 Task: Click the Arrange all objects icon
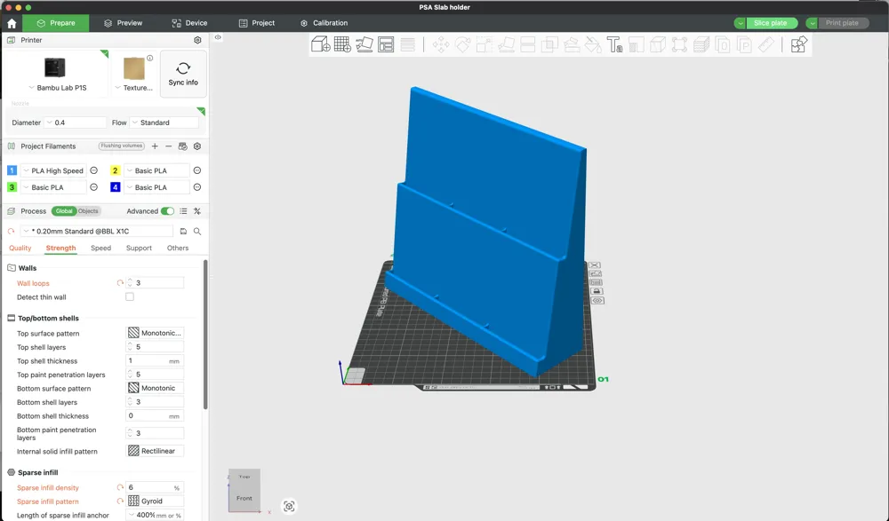[386, 44]
